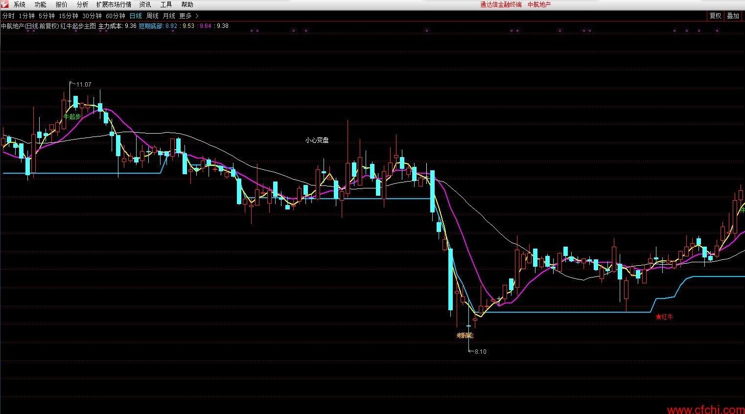
Task: Open the 功能 menu
Action: click(x=41, y=4)
